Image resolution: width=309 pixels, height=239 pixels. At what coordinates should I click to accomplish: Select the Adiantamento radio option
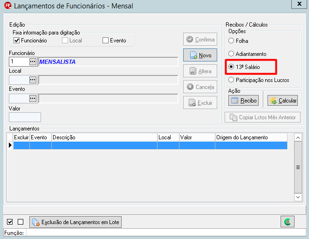[231, 54]
